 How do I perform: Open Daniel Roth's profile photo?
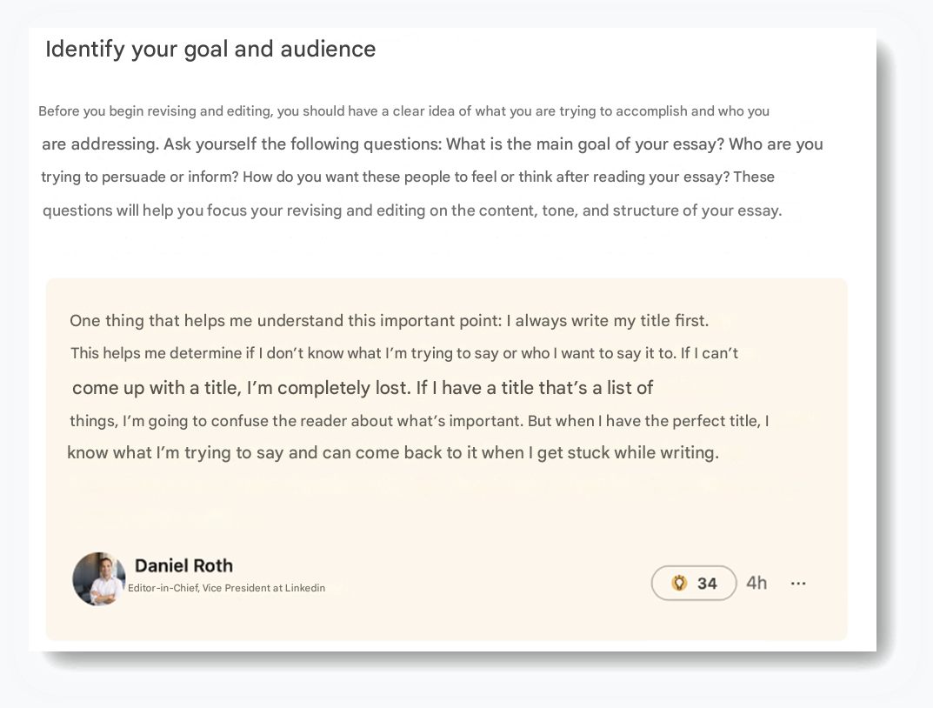(x=99, y=578)
